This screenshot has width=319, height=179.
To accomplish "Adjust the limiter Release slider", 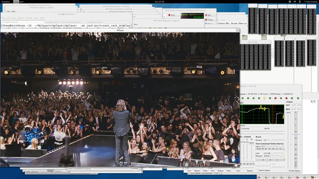I will coord(278,156).
